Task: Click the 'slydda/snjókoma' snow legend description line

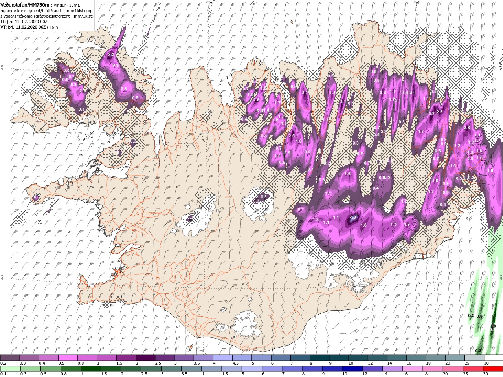Action: tap(46, 16)
